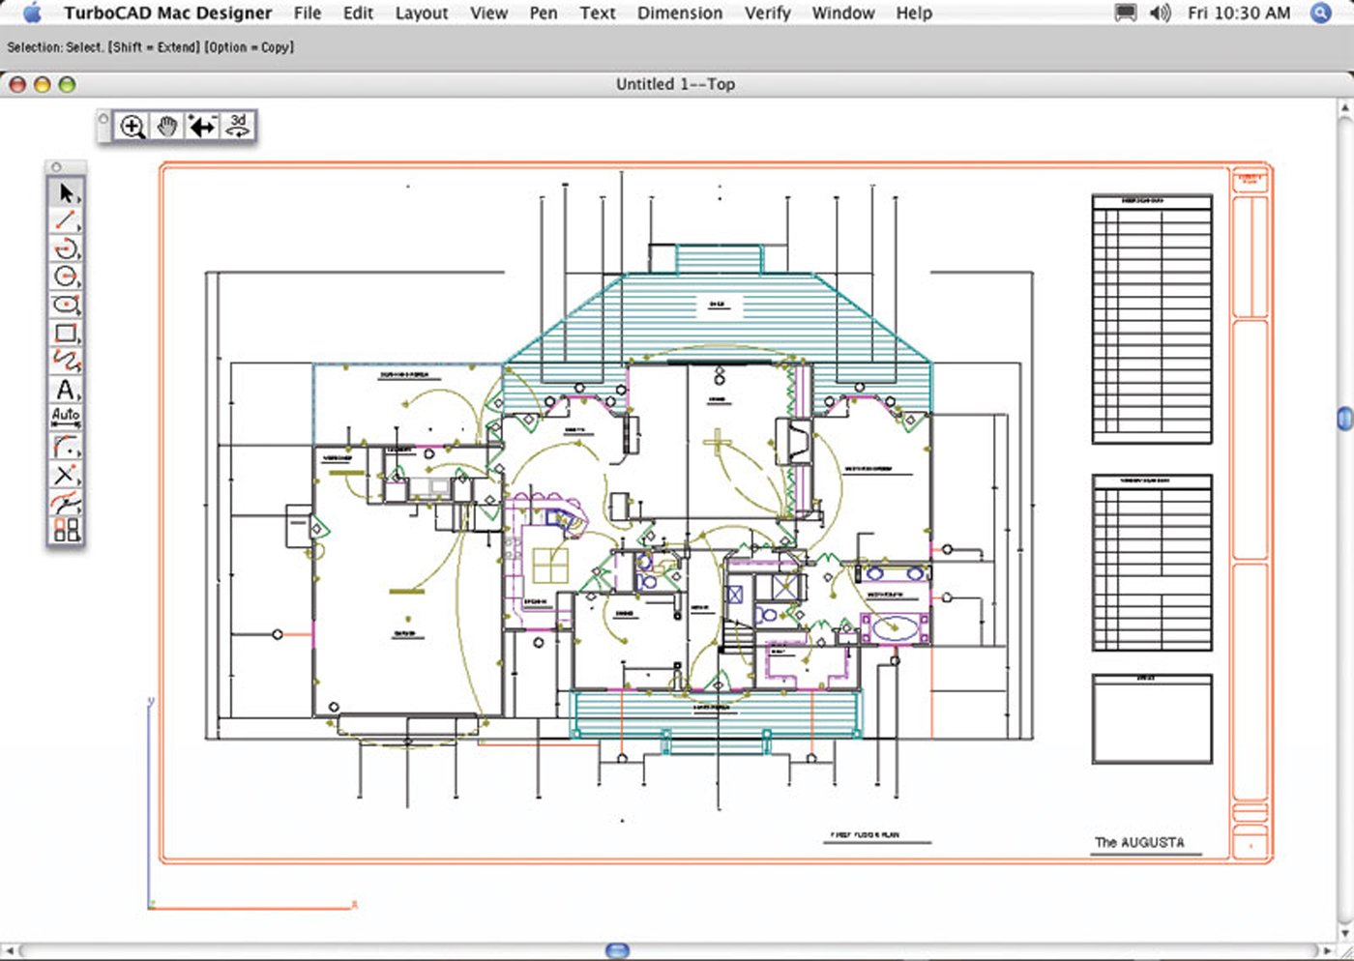The width and height of the screenshot is (1354, 961).
Task: Click the vertical scrollbar thumb
Action: pos(1344,418)
